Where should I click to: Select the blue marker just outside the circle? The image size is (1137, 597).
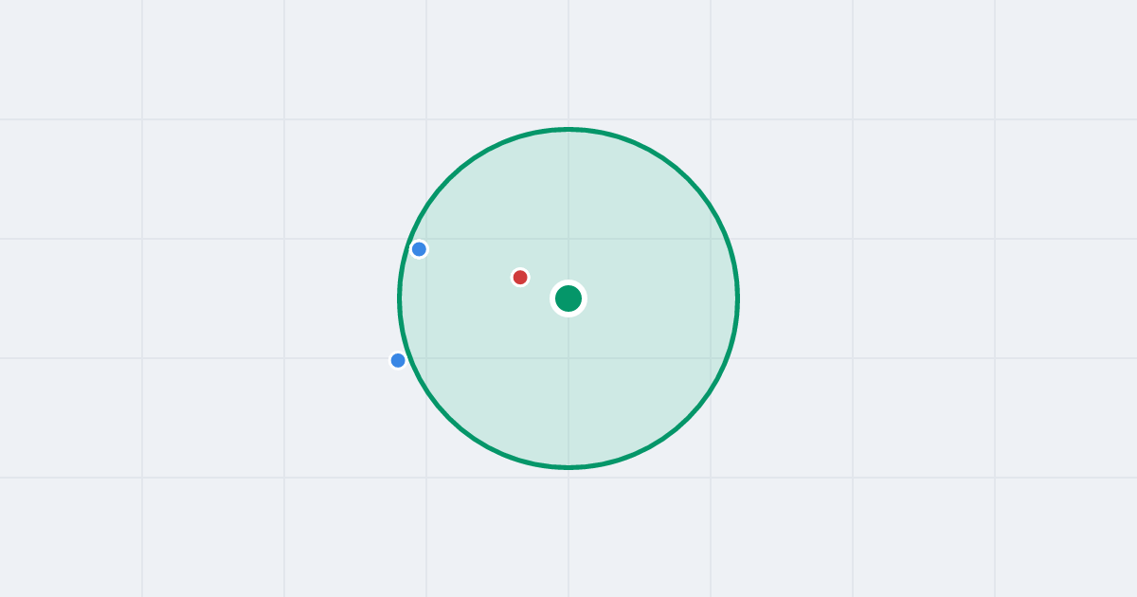[398, 360]
